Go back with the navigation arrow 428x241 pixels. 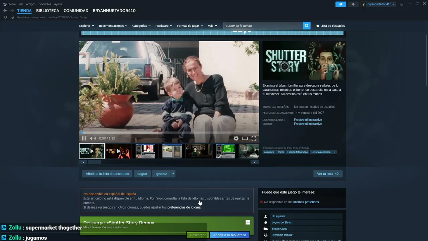pos(5,11)
